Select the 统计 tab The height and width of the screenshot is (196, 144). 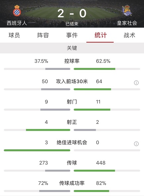101,35
